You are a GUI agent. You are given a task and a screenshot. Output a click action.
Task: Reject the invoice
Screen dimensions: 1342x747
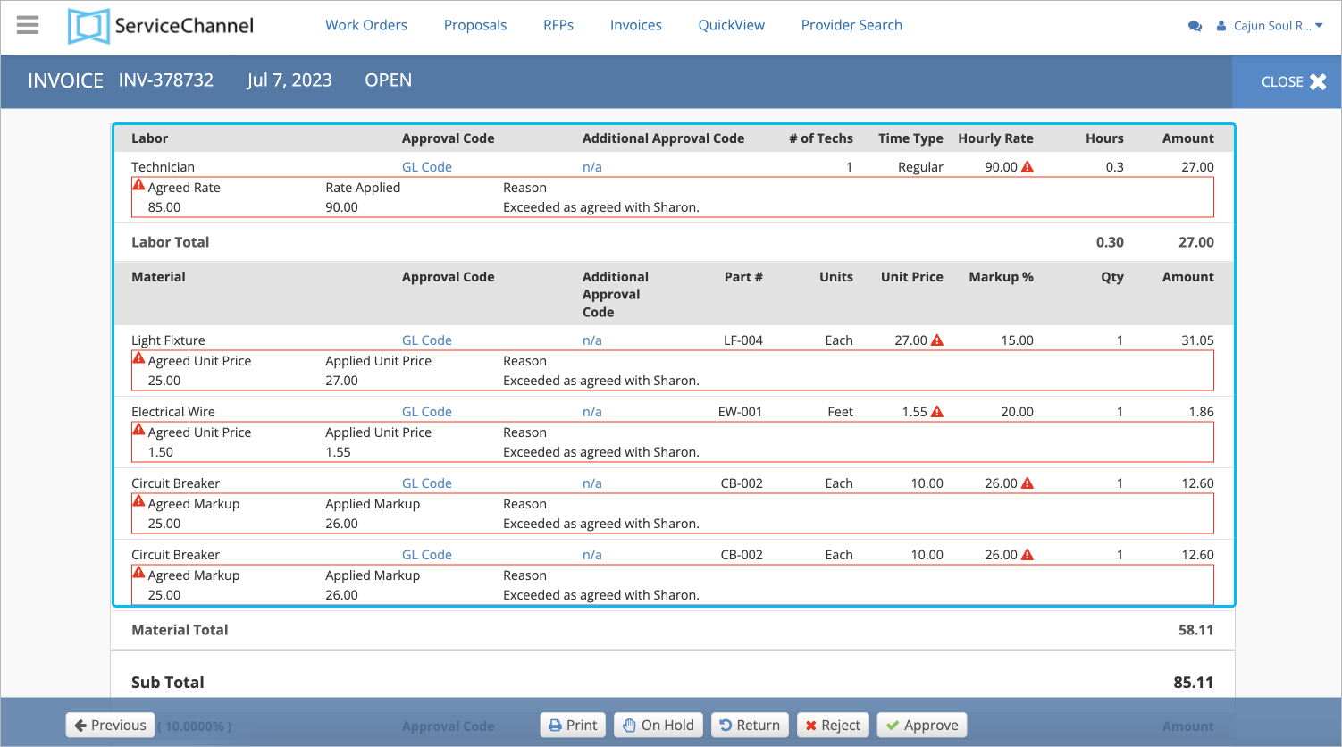pos(832,726)
